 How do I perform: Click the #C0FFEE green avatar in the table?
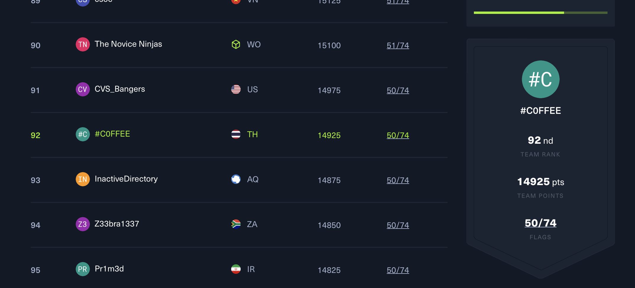tap(82, 134)
